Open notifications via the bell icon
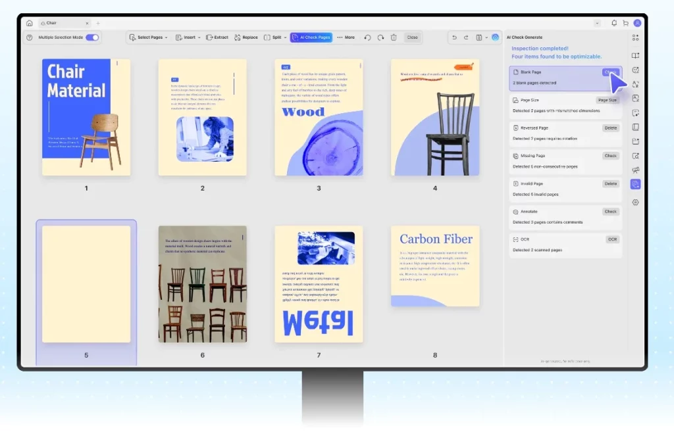 [x=614, y=23]
